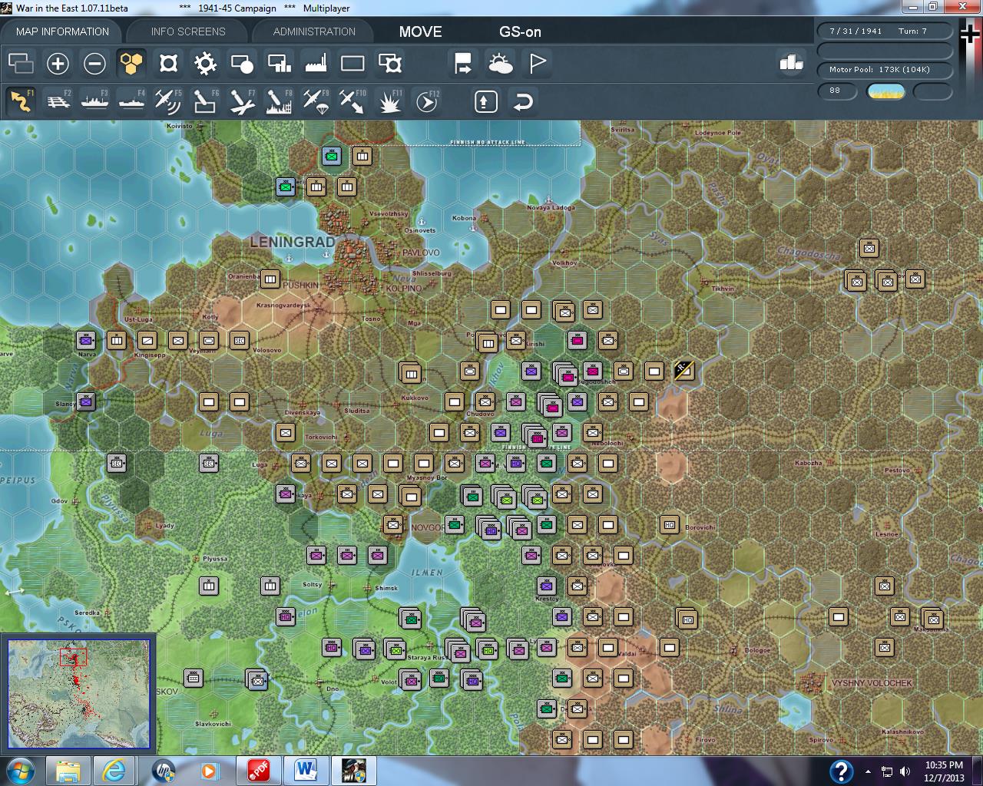983x786 pixels.
Task: Toggle the rectangle-with-bar-chart icon button
Action: pos(279,63)
